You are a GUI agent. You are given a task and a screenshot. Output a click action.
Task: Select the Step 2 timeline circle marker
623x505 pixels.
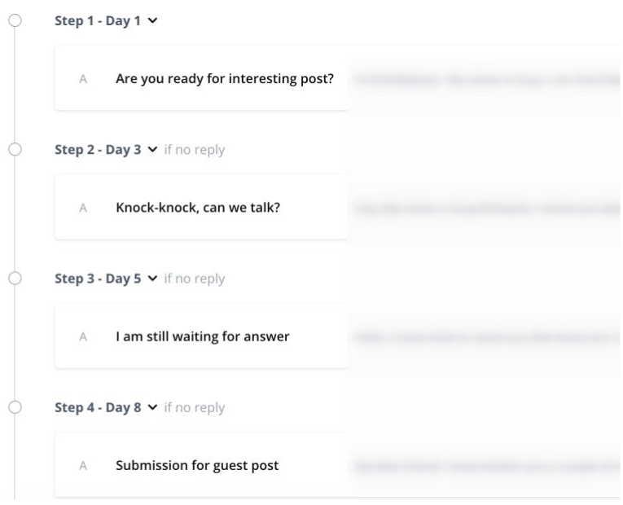(14, 150)
